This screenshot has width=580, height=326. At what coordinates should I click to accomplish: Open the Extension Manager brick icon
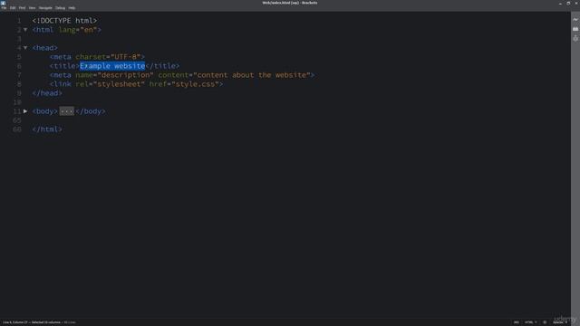(575, 29)
